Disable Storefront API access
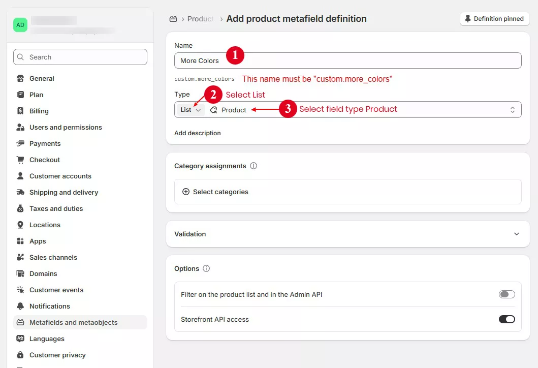The height and width of the screenshot is (368, 538). [507, 319]
